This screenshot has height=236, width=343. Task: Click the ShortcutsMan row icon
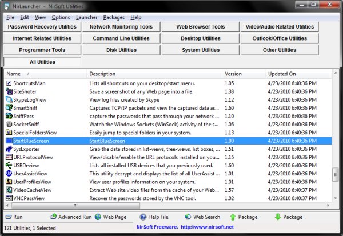[9, 83]
